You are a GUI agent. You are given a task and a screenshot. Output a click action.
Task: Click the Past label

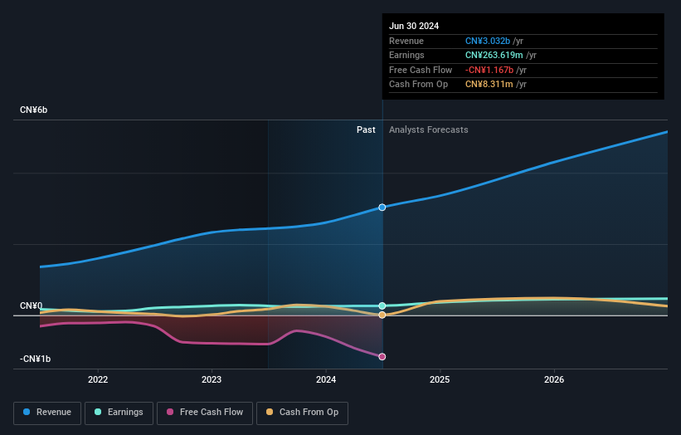(x=366, y=130)
